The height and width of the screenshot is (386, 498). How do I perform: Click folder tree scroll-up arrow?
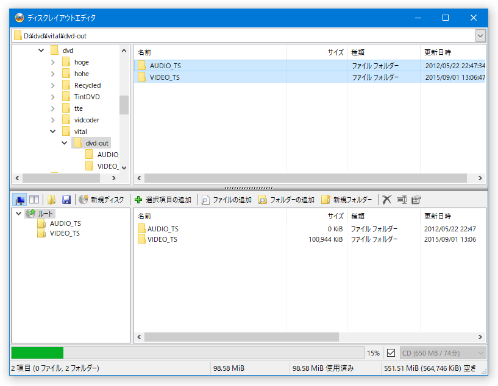pyautogui.click(x=124, y=51)
